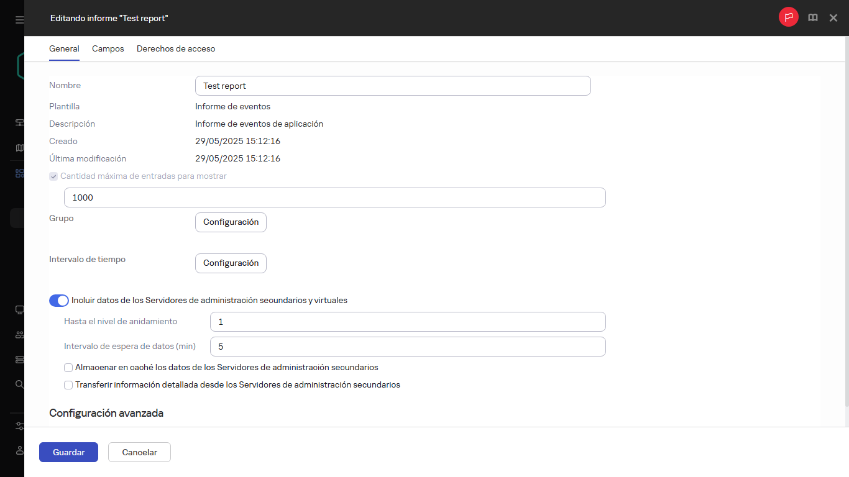The image size is (849, 477).
Task: Focus the Hasta el nivel de anidamiento field
Action: [407, 322]
